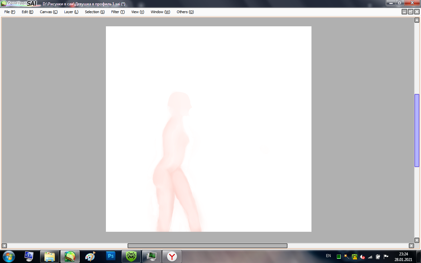The width and height of the screenshot is (421, 263).
Task: Open Dr.Web green spider taskbar icon
Action: pos(131,256)
